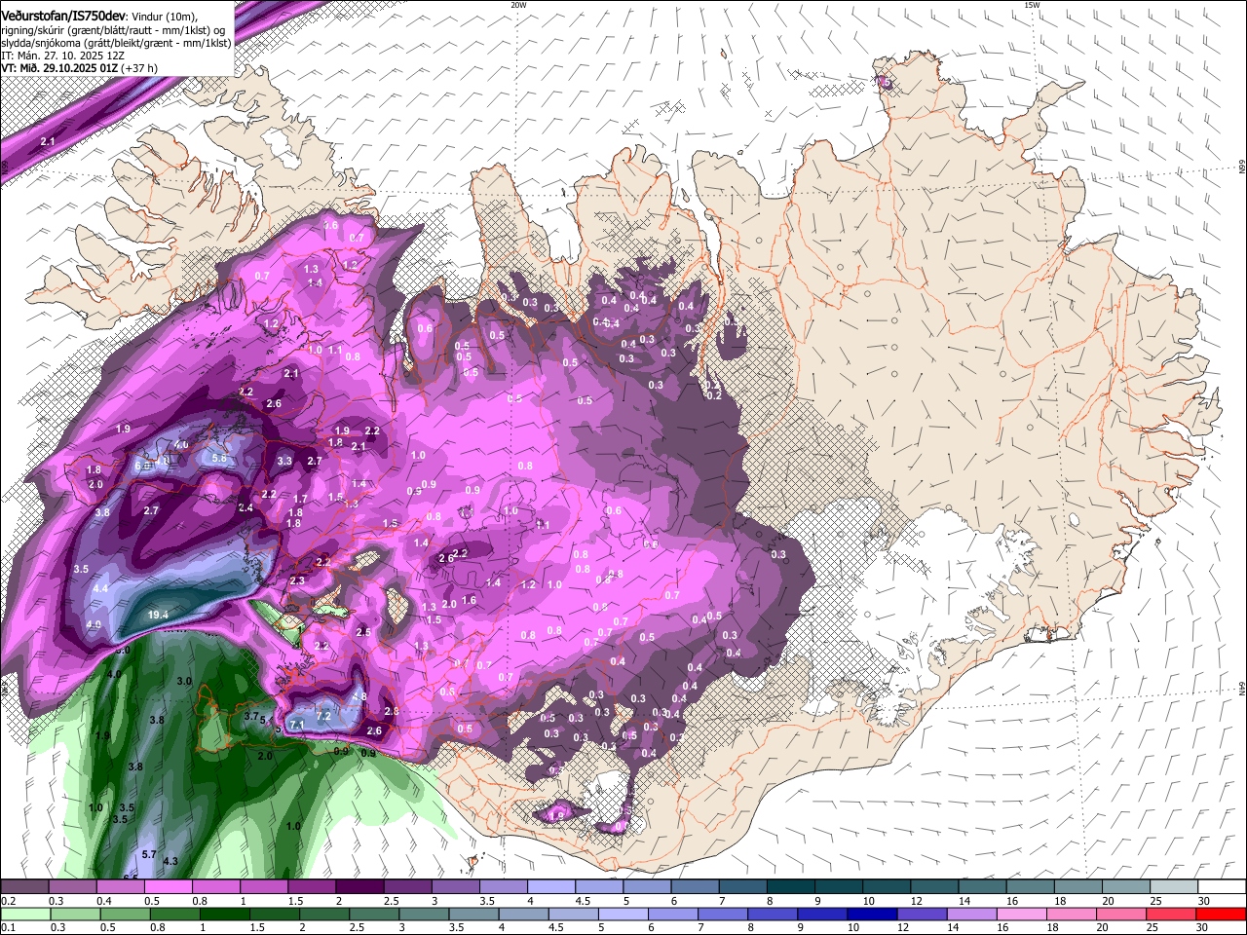Image resolution: width=1247 pixels, height=935 pixels.
Task: Pick the upper scale swatch labeled 16
Action: coord(1029,887)
